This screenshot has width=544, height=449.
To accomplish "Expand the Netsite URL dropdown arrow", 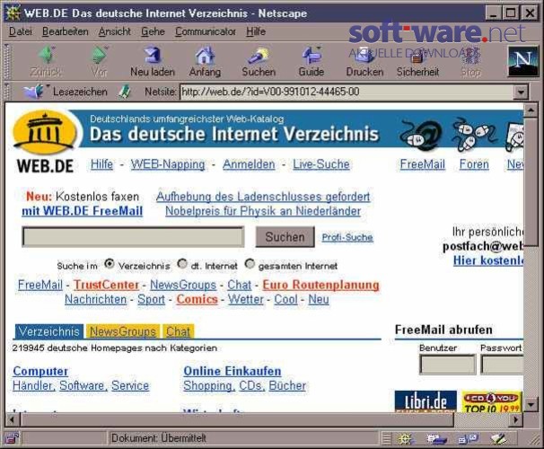I will coord(521,92).
